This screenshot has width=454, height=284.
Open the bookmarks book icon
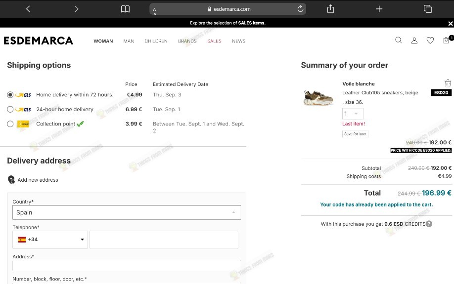tap(125, 9)
